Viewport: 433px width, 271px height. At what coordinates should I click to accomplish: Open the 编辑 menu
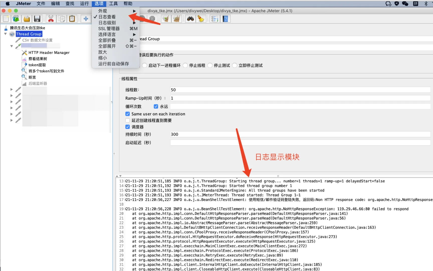coord(55,4)
